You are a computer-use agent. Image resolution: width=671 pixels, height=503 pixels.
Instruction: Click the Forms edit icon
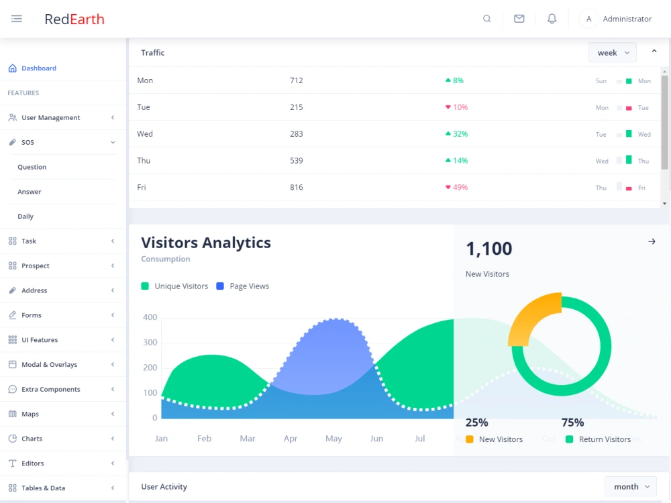[x=12, y=315]
